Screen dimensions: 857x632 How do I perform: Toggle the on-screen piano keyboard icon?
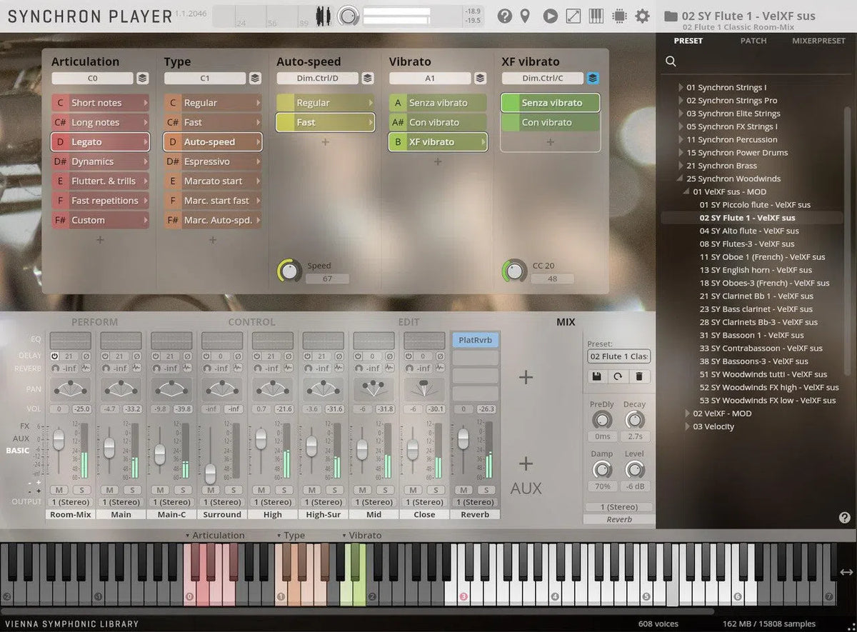[596, 16]
